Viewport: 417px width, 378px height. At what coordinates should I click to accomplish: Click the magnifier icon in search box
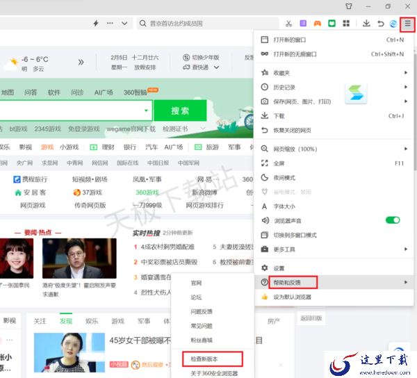(142, 24)
